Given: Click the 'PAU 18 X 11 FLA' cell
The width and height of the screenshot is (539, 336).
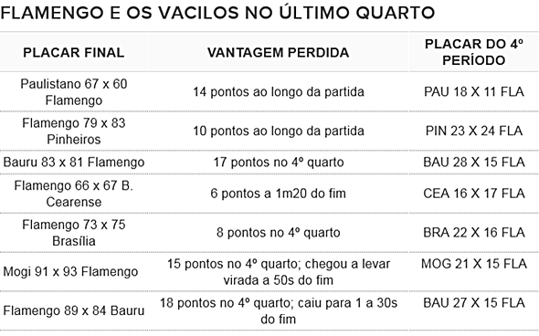Looking at the screenshot, I should coord(474,92).
